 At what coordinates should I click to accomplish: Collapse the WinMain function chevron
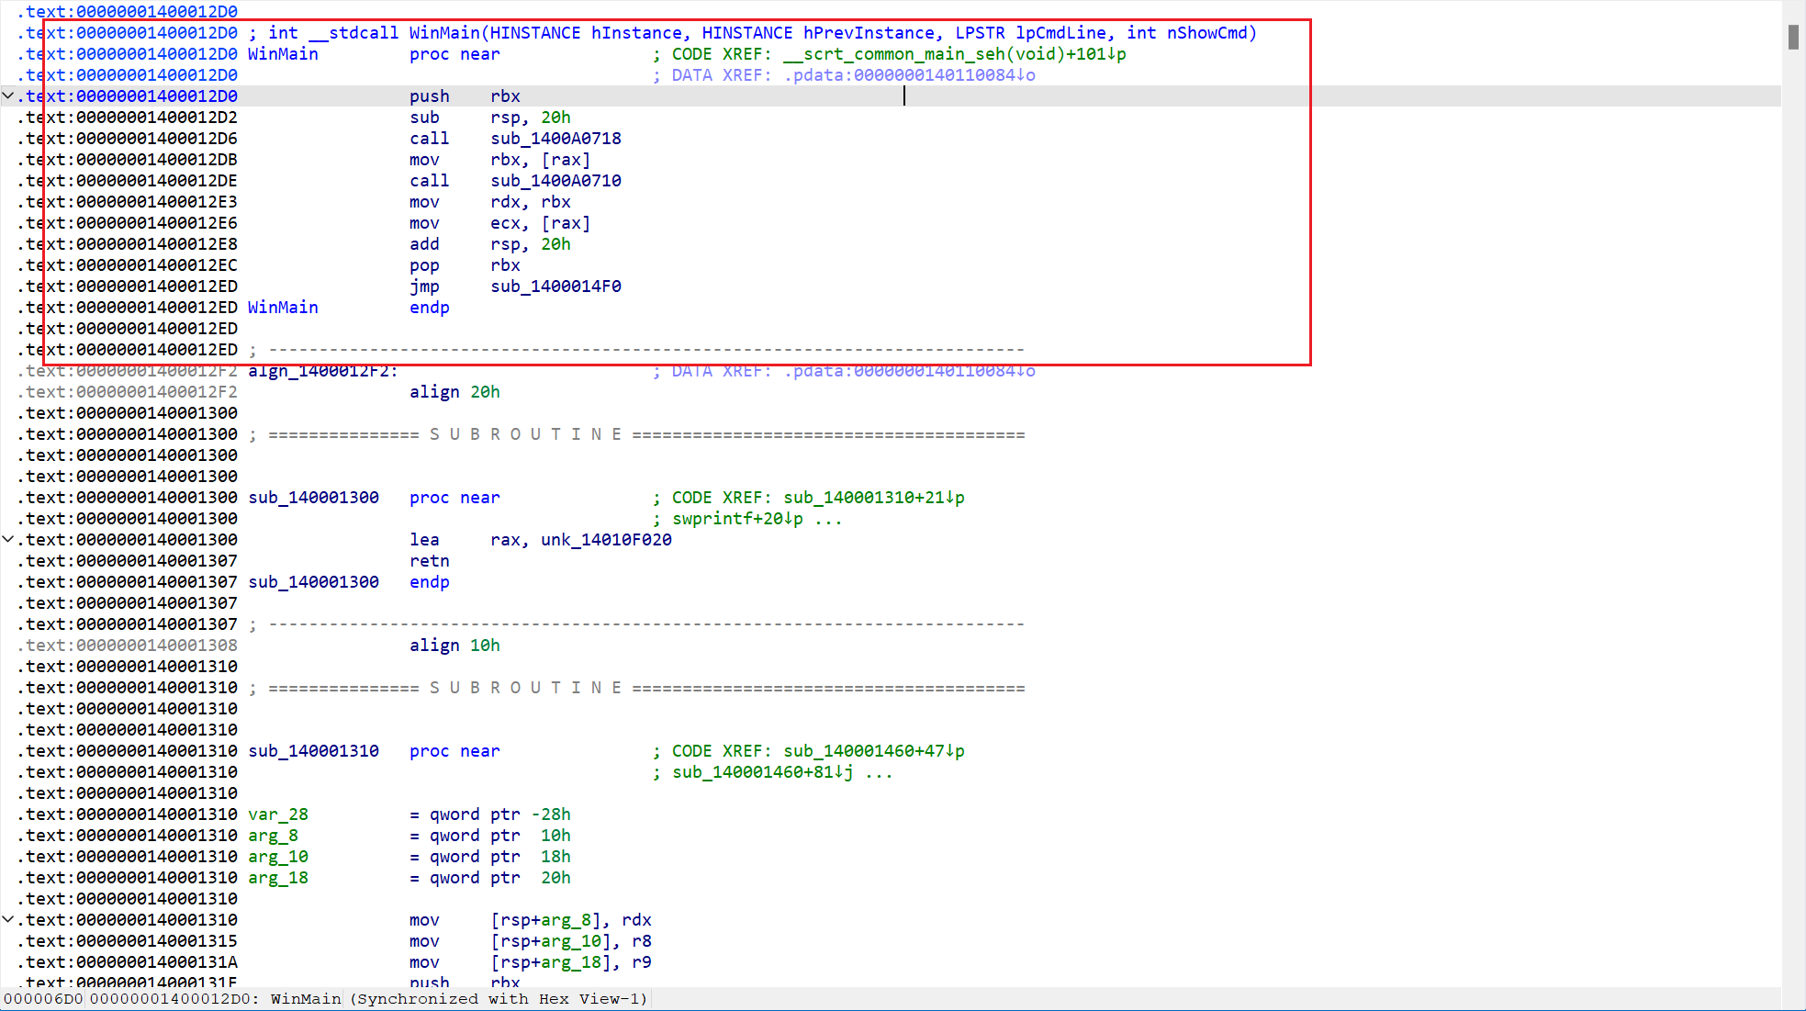click(8, 95)
